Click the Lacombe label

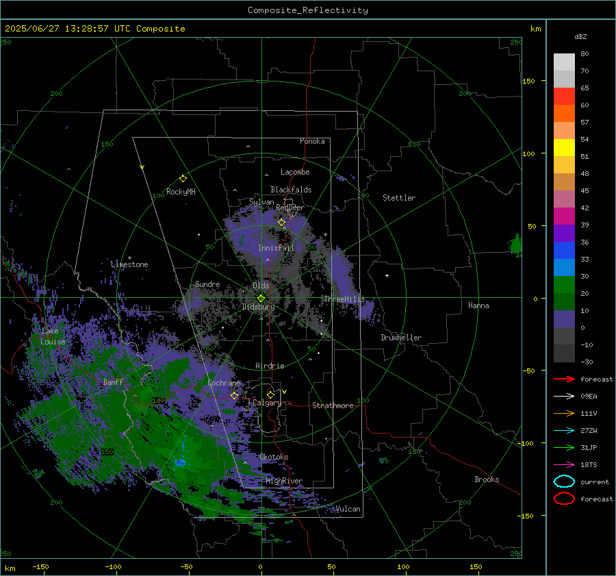click(x=295, y=172)
